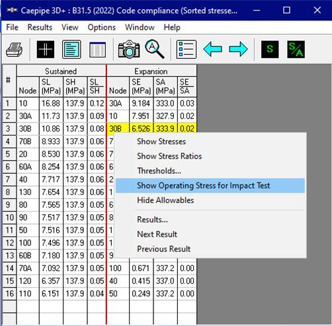Screen dimensions: 332x326
Task: Select Results... from context menu
Action: 210,220
